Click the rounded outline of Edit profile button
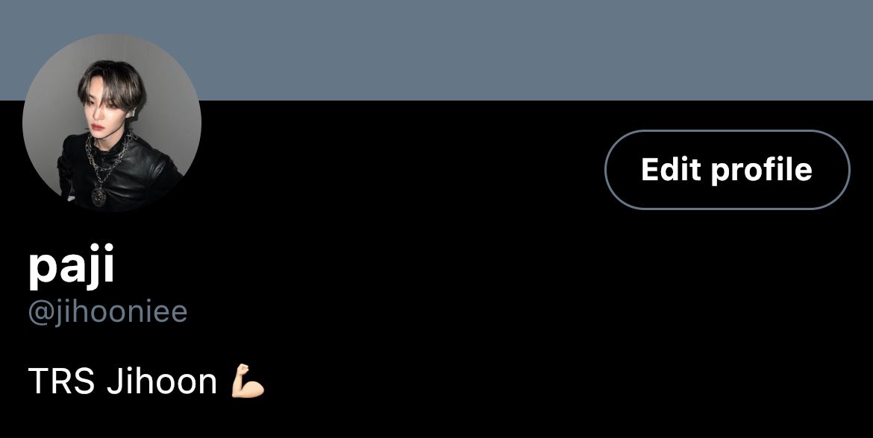This screenshot has height=438, width=873. coord(727,130)
